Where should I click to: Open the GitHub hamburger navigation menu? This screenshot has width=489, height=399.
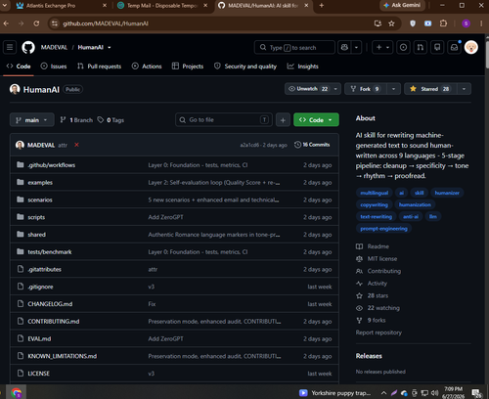click(10, 48)
